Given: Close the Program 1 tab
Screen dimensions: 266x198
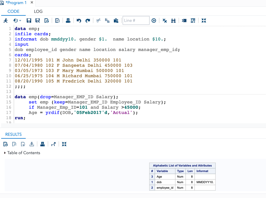Looking at the screenshot, I should (x=32, y=3).
